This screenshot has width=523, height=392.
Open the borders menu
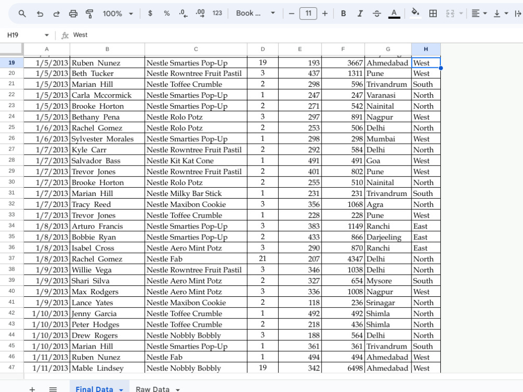coord(433,14)
